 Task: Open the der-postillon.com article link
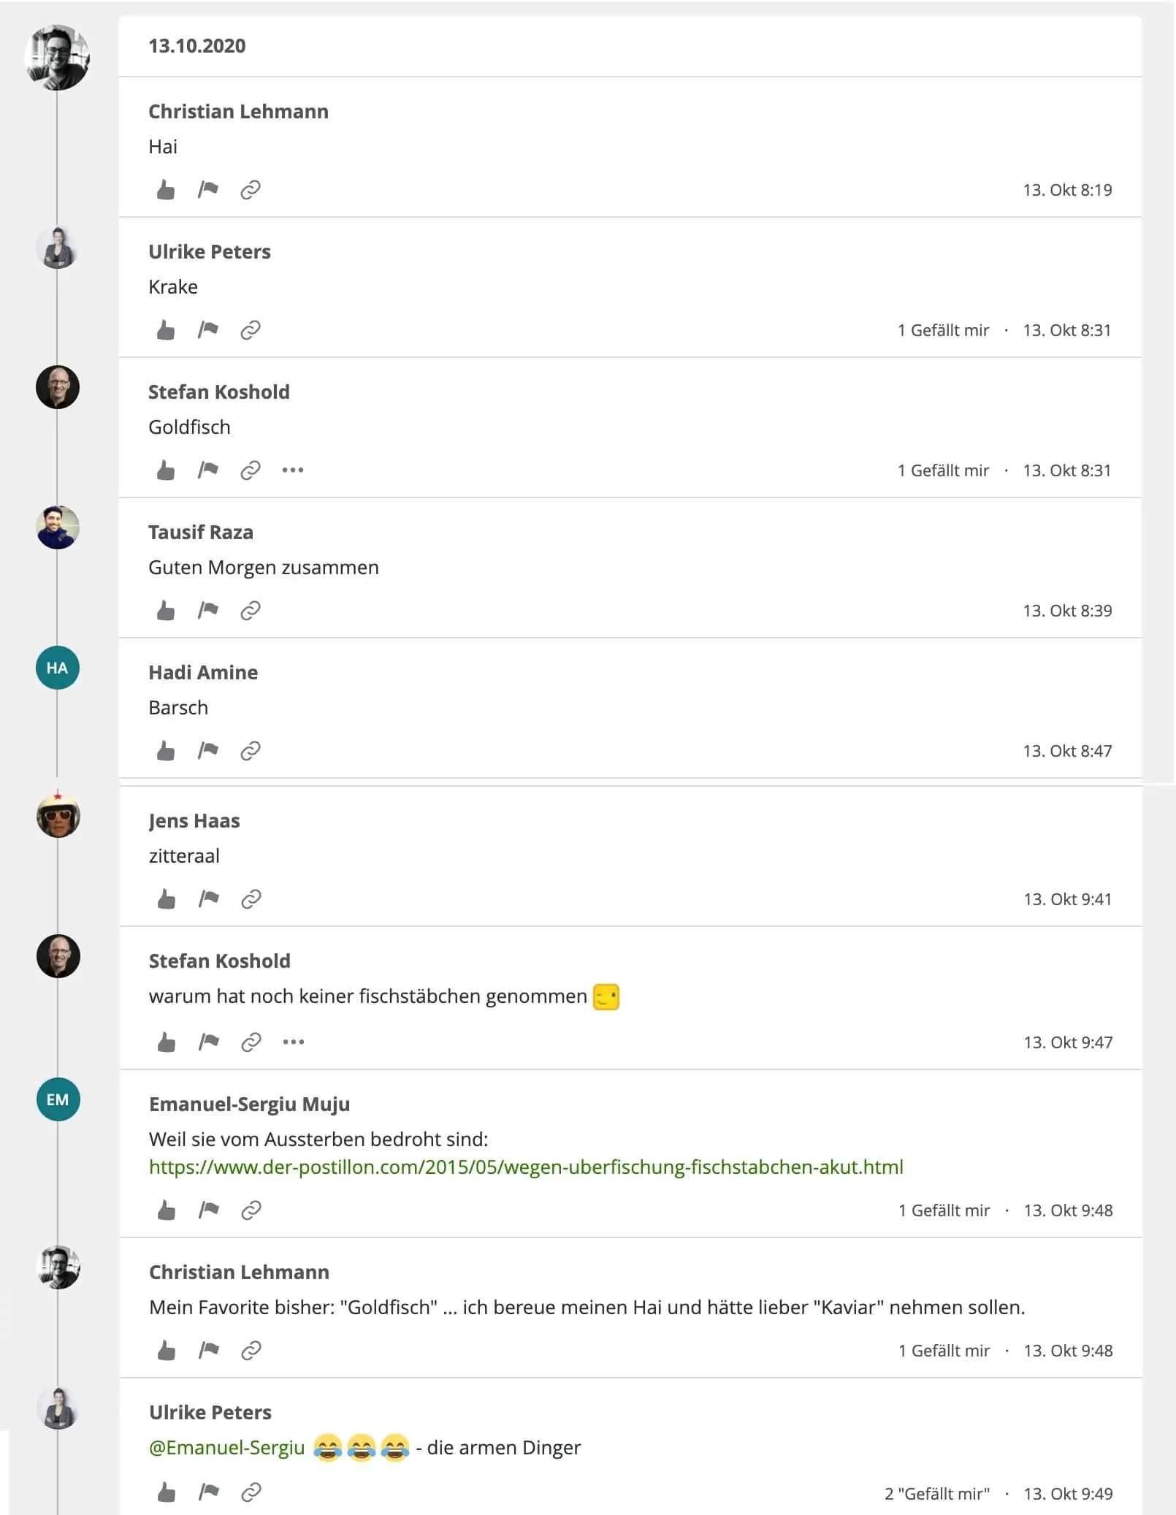tap(526, 1167)
